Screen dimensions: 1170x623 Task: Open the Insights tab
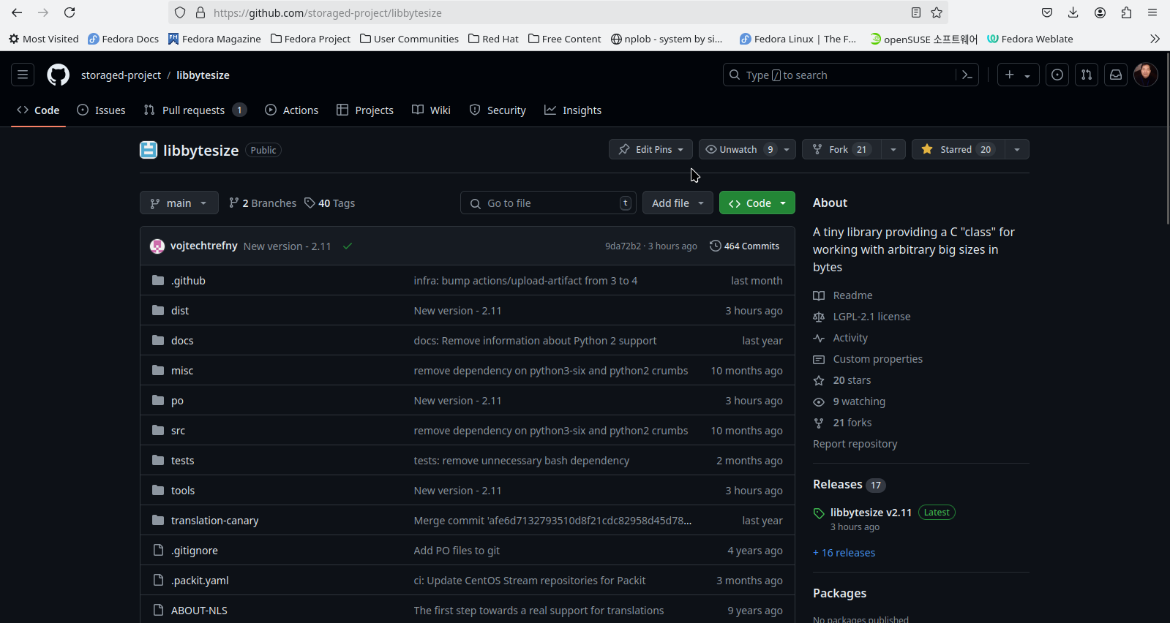(x=573, y=110)
